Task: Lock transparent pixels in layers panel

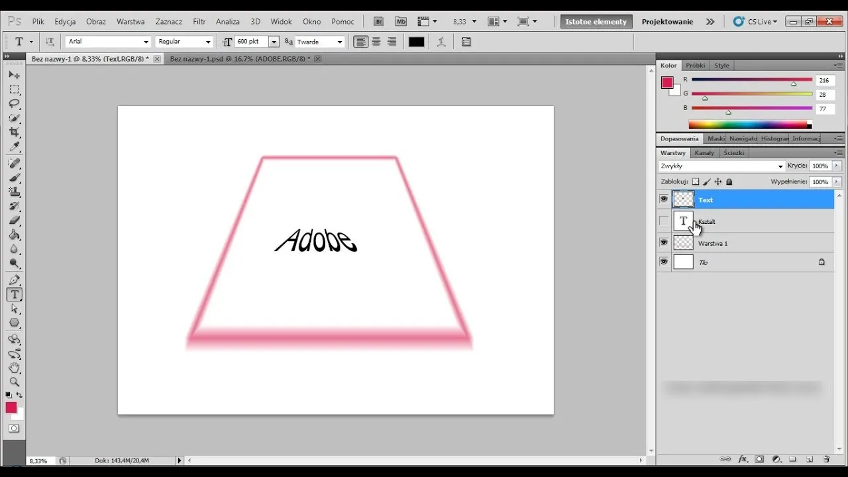Action: (x=695, y=182)
